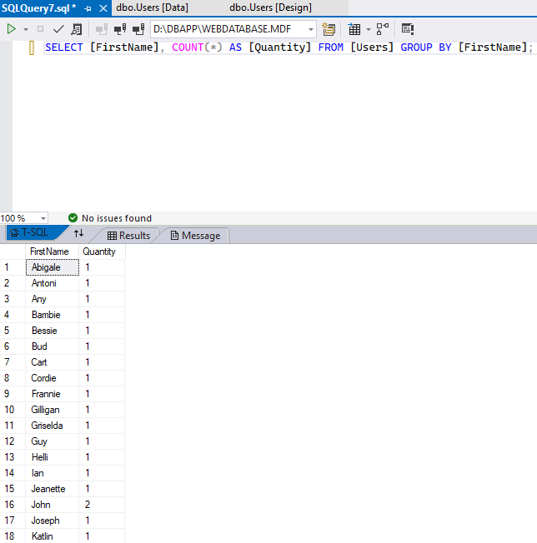The height and width of the screenshot is (543, 537).
Task: Click the swap panes up-down arrows icon
Action: tap(78, 233)
